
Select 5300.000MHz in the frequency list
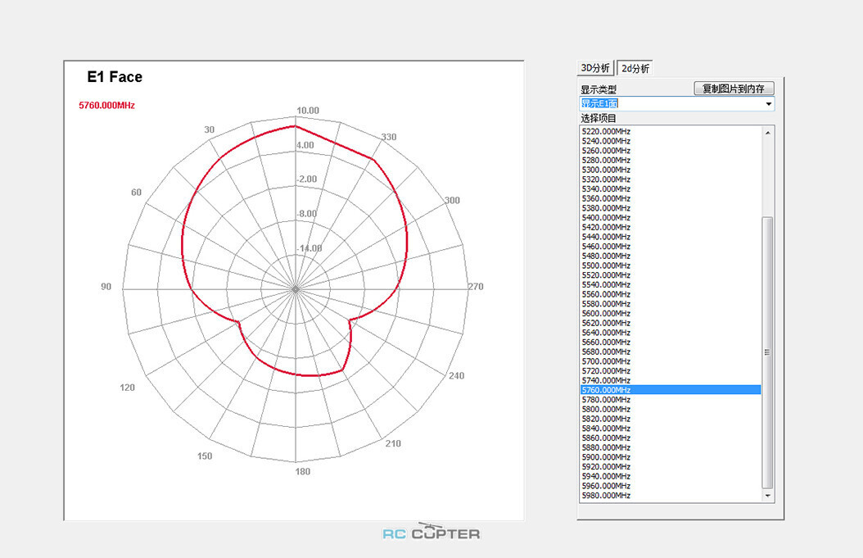[671, 170]
